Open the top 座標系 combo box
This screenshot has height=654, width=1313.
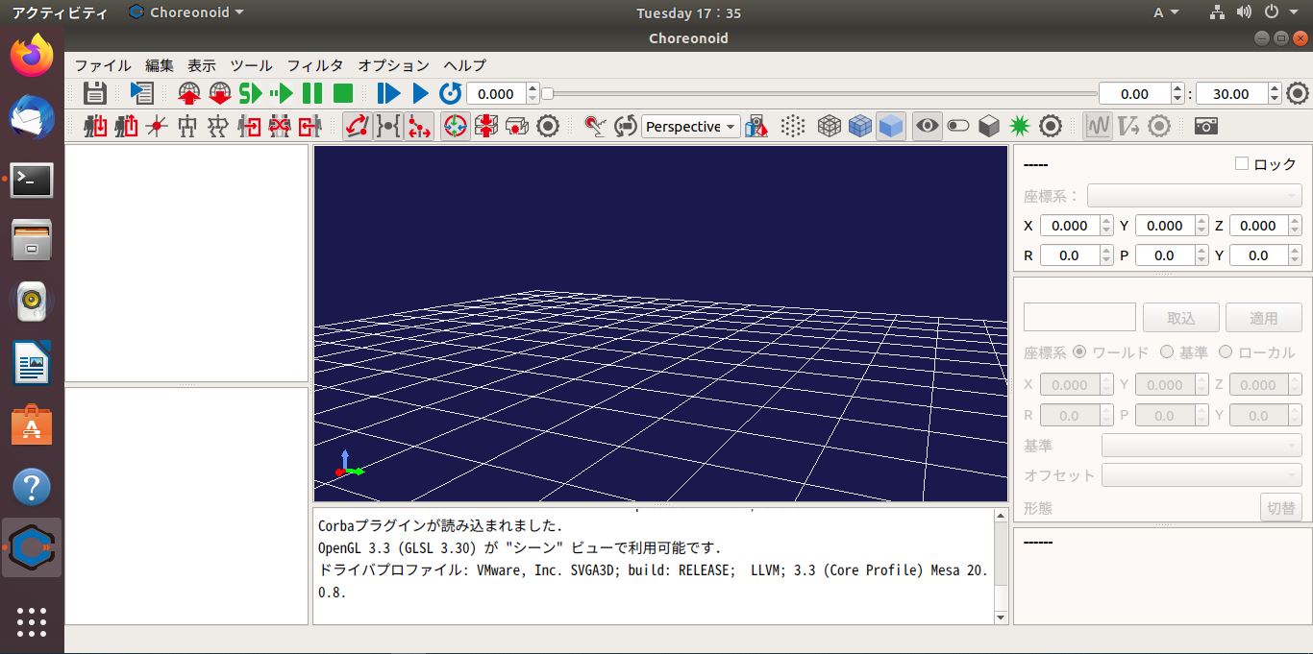(x=1194, y=195)
